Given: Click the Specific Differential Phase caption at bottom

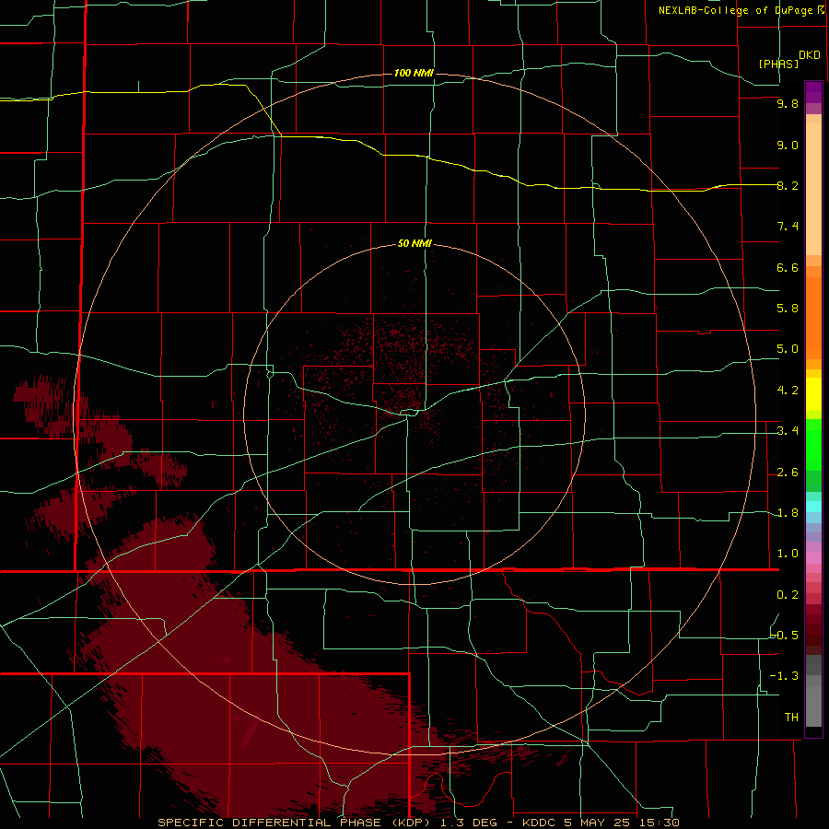Looking at the screenshot, I should pos(418,823).
